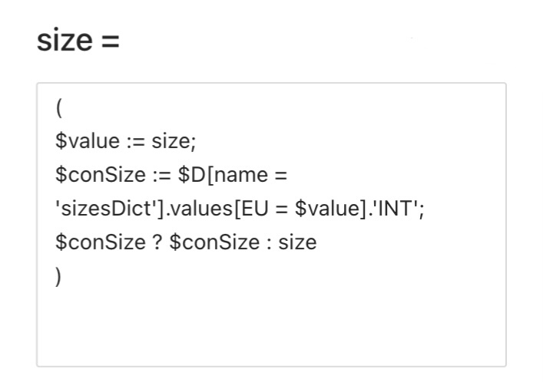Click the question mark ternary operator
The image size is (543, 382).
pos(144,243)
